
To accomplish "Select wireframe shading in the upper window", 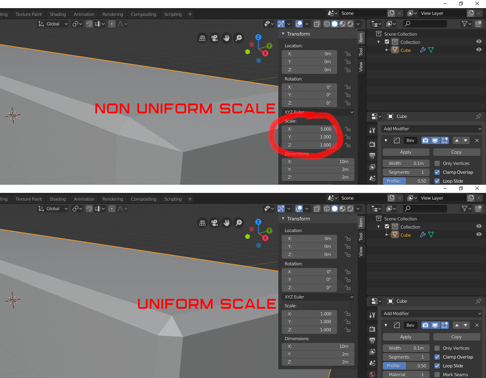I will coord(327,24).
